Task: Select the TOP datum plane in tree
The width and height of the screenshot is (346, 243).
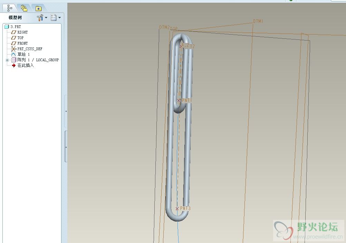Action: [20, 38]
